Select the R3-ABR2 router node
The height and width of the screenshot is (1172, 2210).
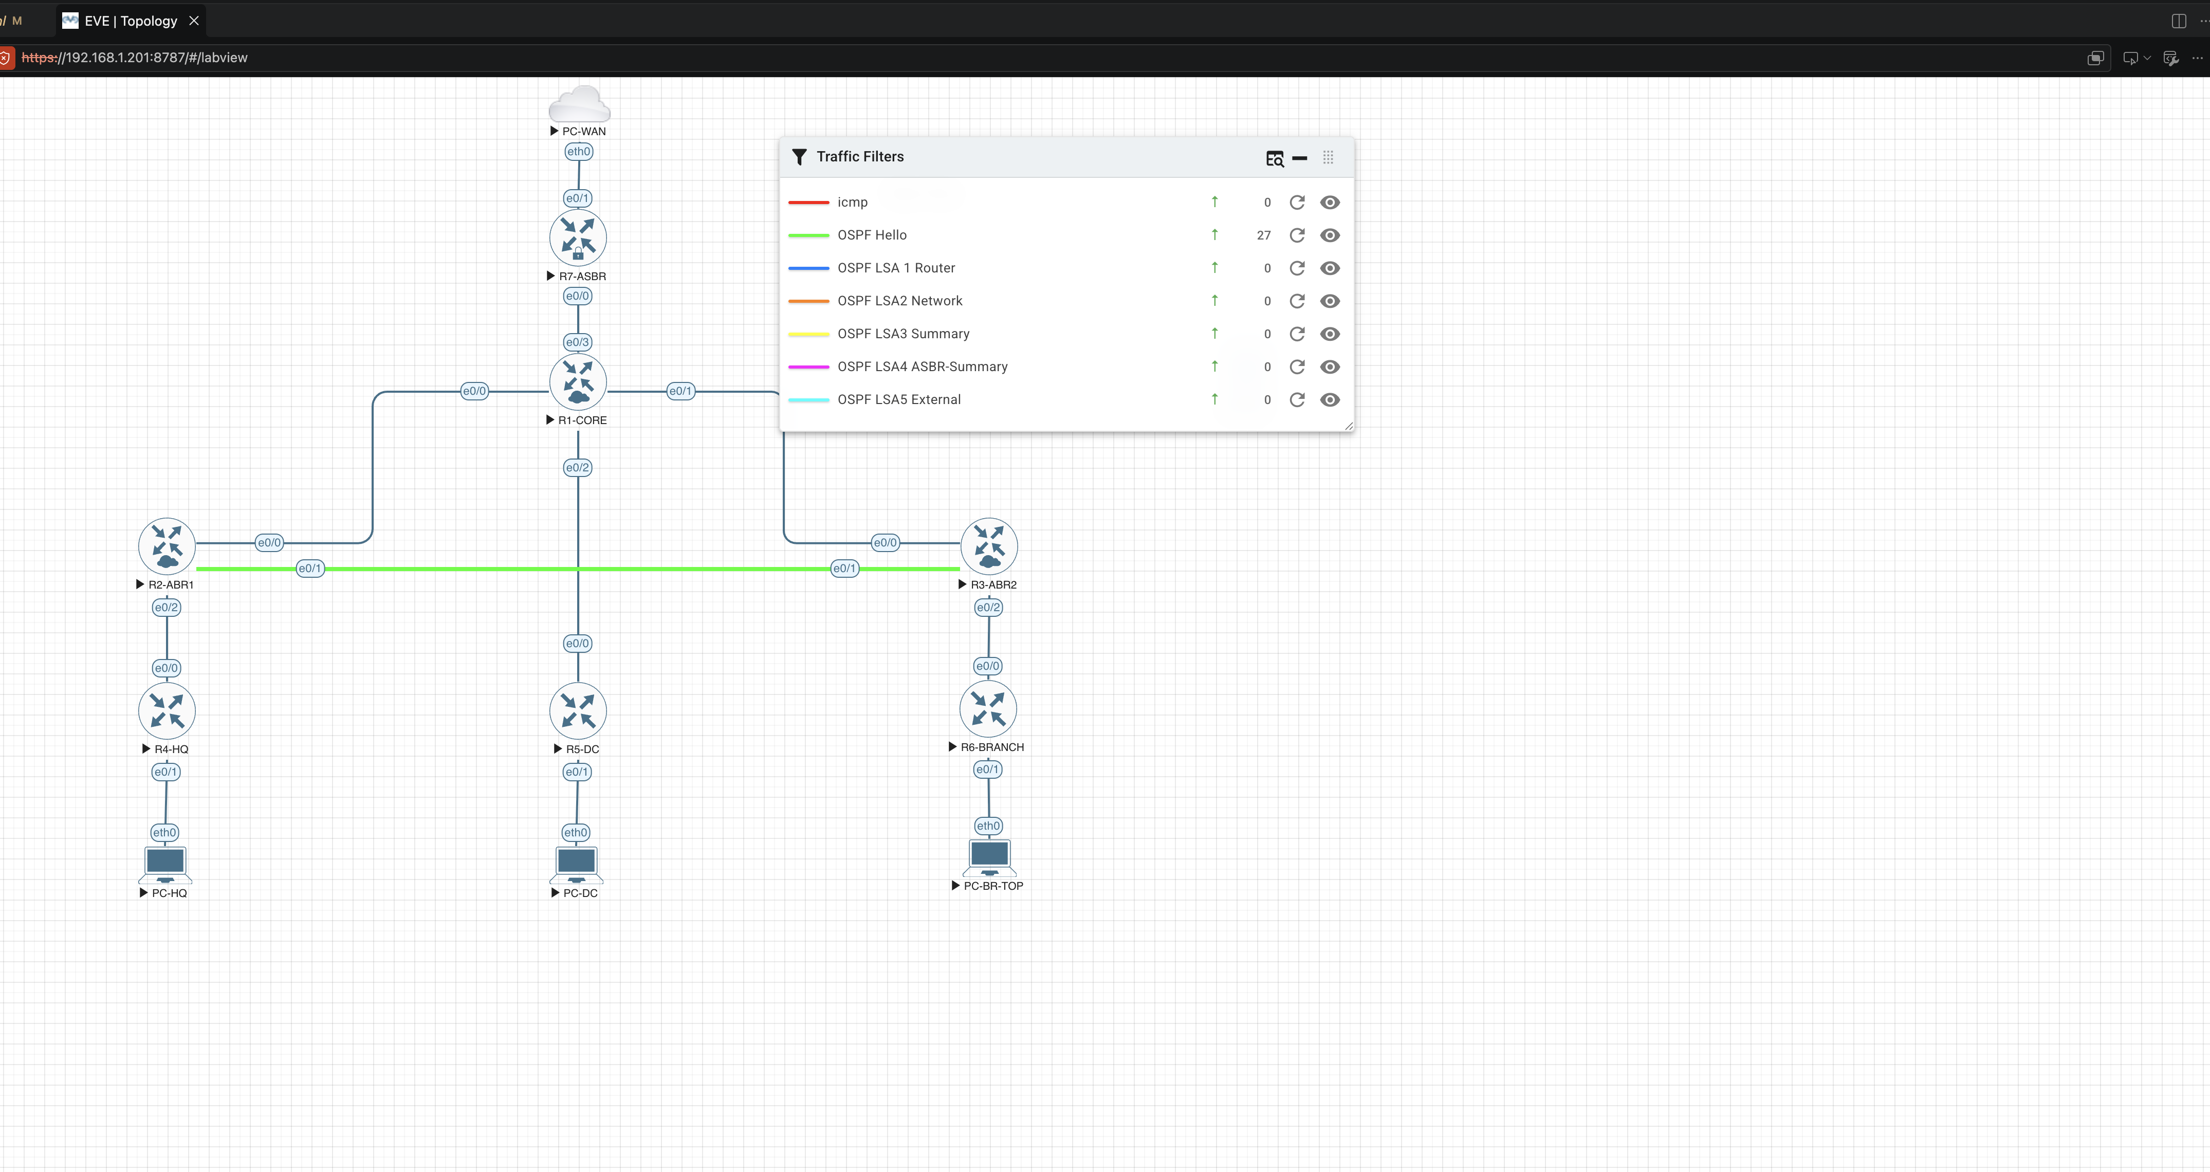989,546
